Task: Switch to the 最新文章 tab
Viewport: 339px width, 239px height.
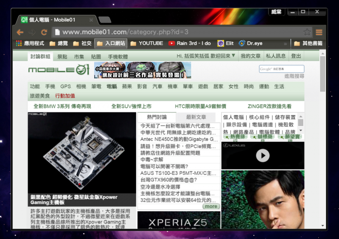Action: pos(196,117)
